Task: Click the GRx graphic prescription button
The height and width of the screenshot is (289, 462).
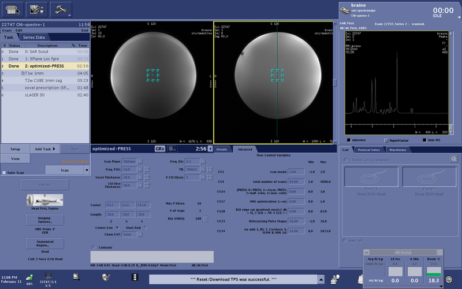Action: click(x=160, y=149)
